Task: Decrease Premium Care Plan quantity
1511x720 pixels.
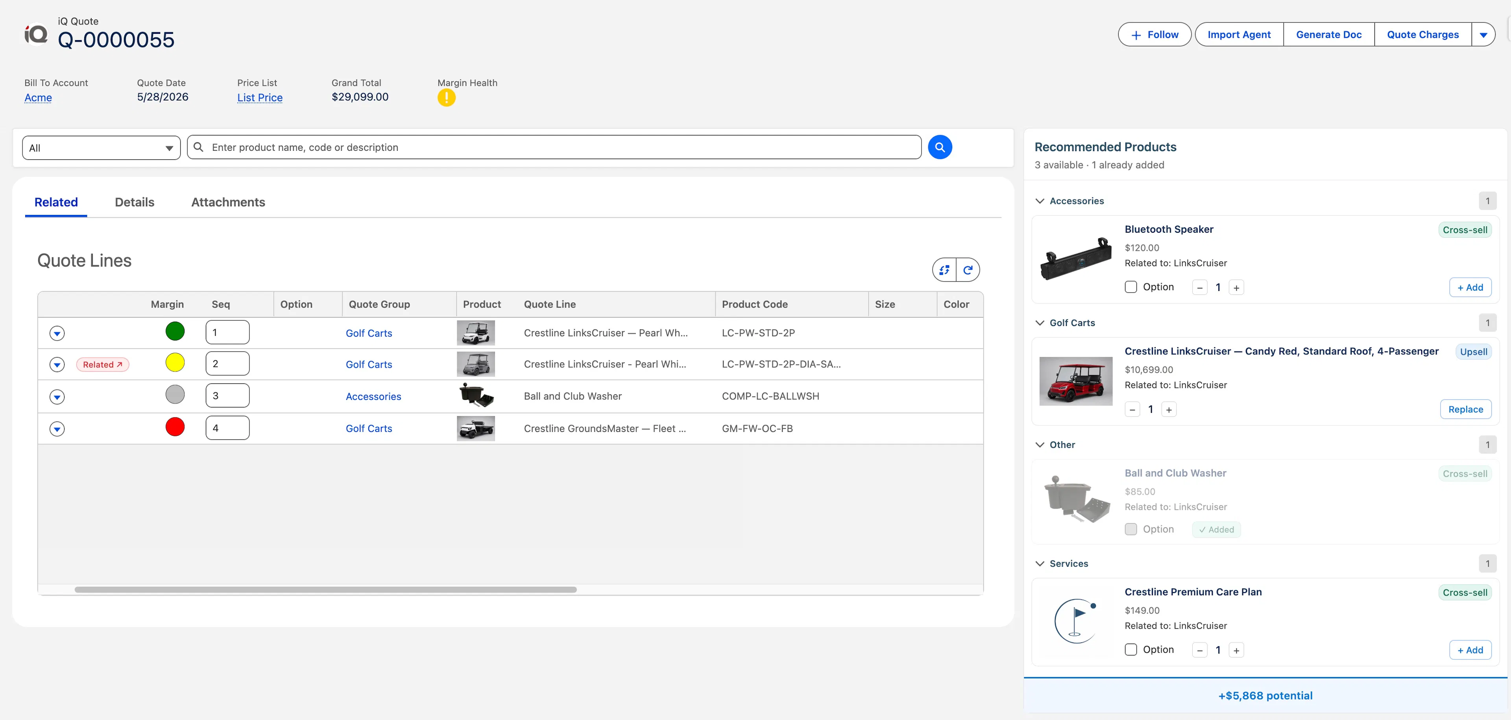Action: pos(1199,650)
